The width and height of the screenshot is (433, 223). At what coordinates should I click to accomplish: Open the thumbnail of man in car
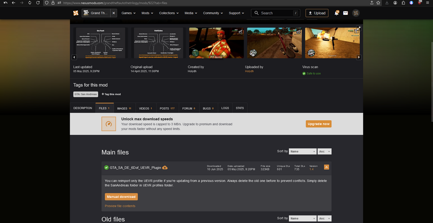coord(216,43)
